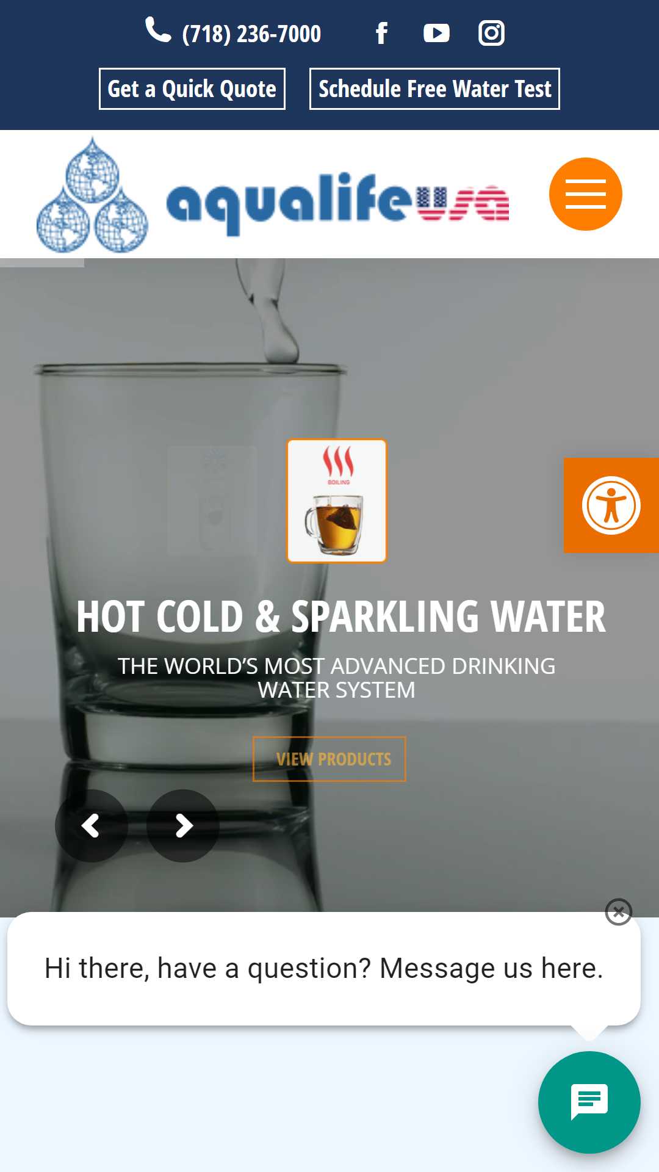
Task: Select the faded cold water thumbnail
Action: tap(212, 501)
